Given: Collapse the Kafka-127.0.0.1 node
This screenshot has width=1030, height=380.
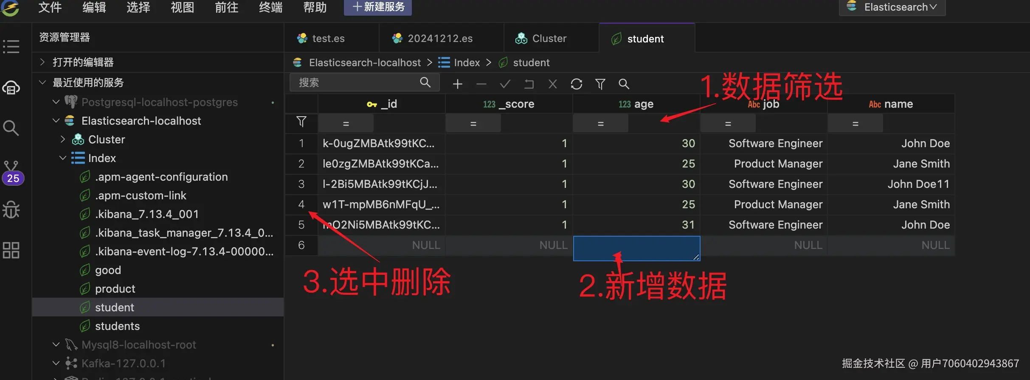Looking at the screenshot, I should click(56, 363).
